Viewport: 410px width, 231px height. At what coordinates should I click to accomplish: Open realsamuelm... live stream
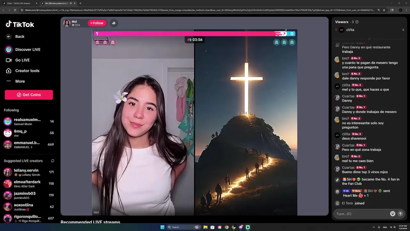[x=29, y=122]
